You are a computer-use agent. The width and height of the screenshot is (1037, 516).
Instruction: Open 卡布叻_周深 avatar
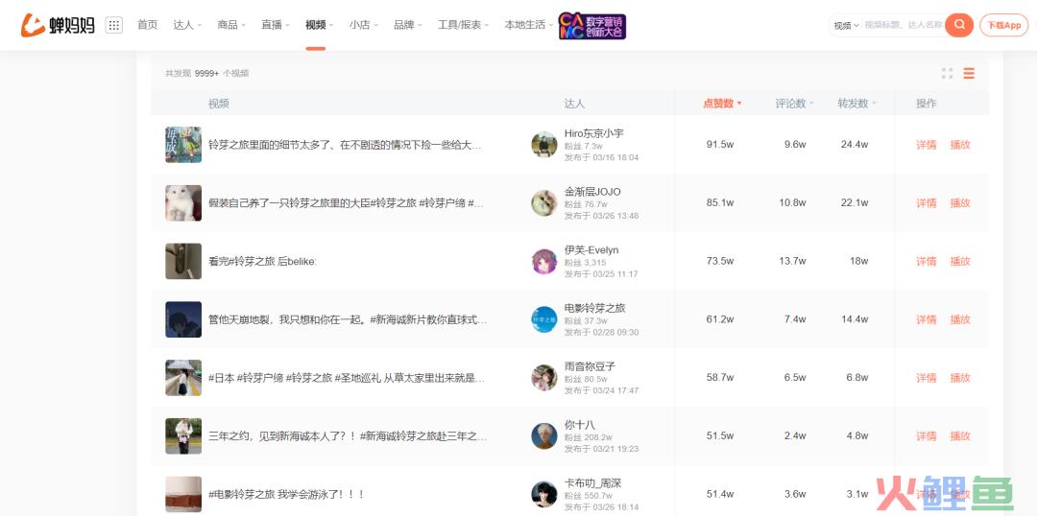tap(544, 494)
